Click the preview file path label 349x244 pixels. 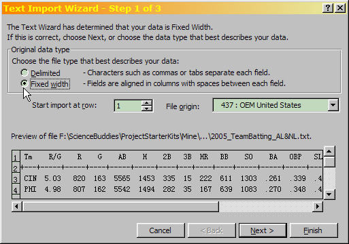[x=161, y=136]
